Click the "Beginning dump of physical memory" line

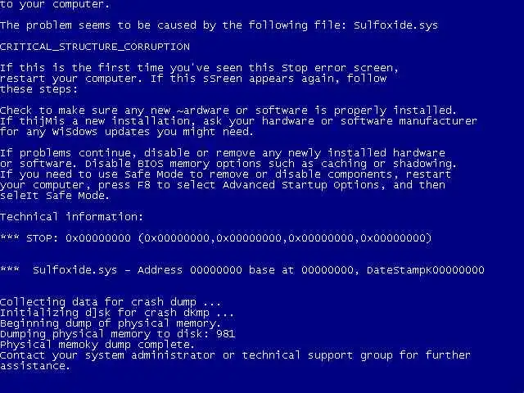tap(111, 323)
